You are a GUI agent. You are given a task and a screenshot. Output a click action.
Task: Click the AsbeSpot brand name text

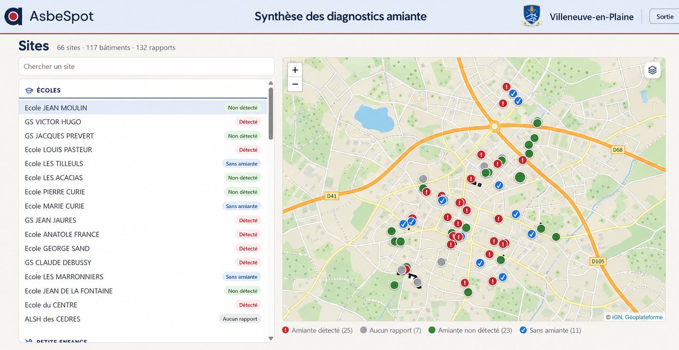[61, 16]
